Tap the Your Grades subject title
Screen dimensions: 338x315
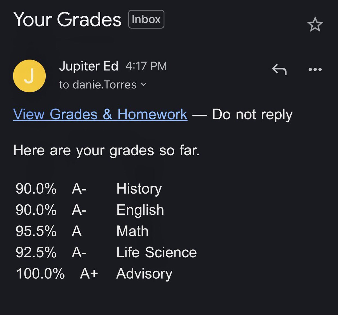click(x=67, y=19)
